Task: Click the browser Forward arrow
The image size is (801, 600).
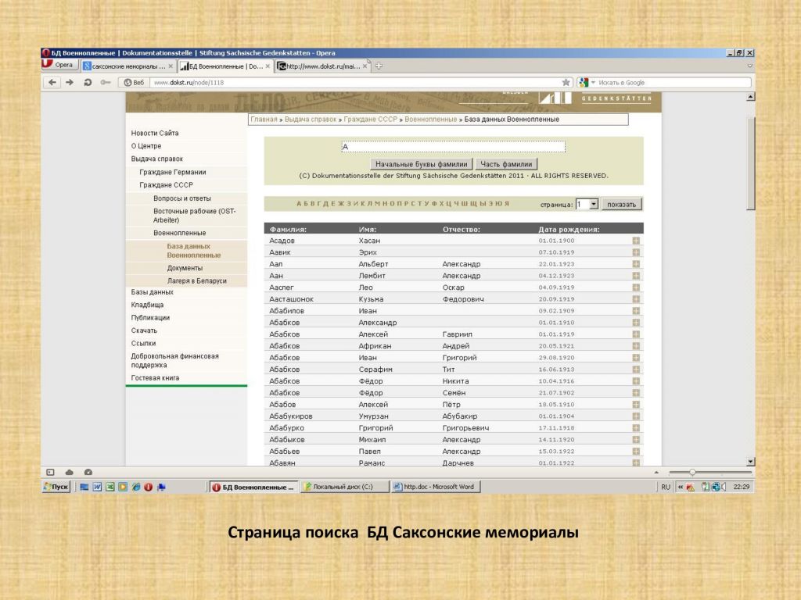Action: pos(70,82)
